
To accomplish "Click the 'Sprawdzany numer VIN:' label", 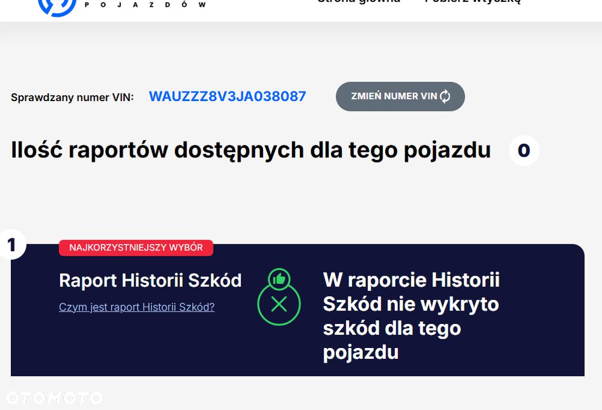I will point(72,98).
